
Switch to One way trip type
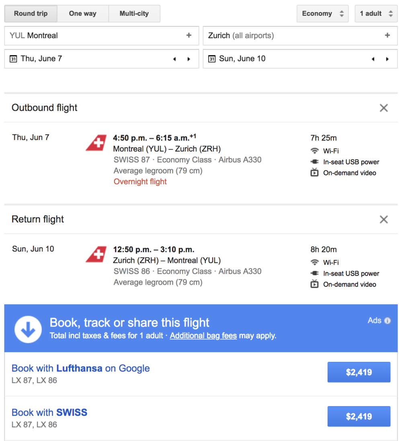[x=82, y=14]
